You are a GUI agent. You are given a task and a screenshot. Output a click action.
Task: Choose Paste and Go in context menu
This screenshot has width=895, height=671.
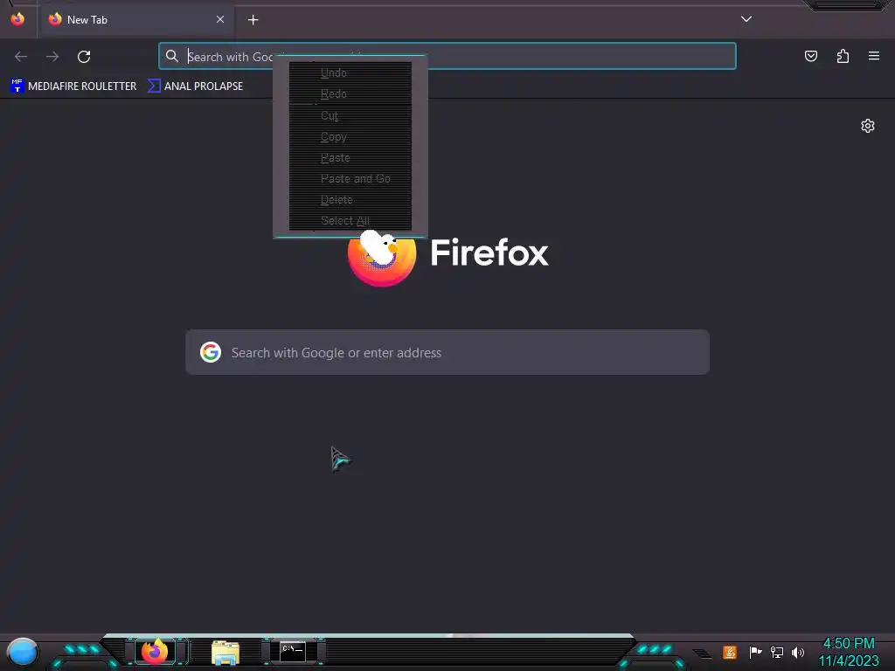350,179
